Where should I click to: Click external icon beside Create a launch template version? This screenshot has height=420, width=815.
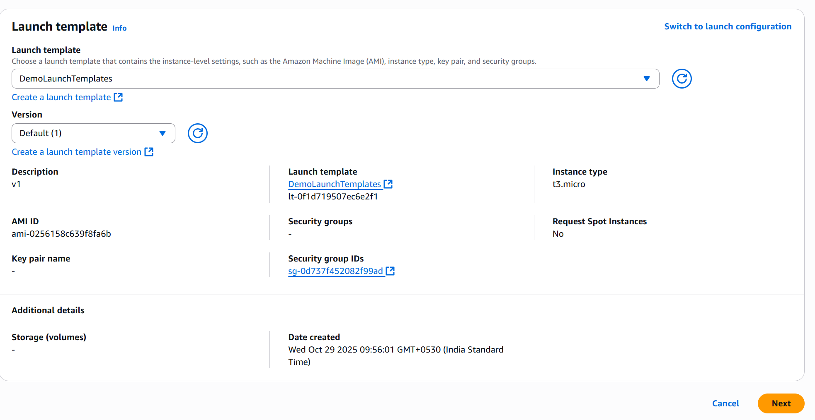[149, 152]
